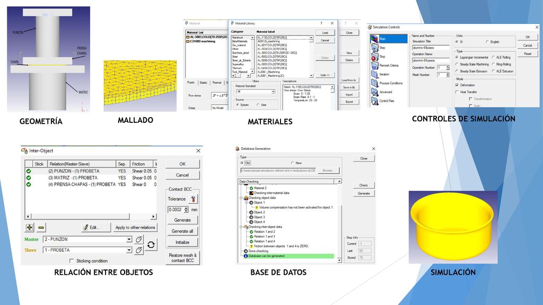
Task: Click the Checking inter-material data icon
Action: pyautogui.click(x=251, y=193)
